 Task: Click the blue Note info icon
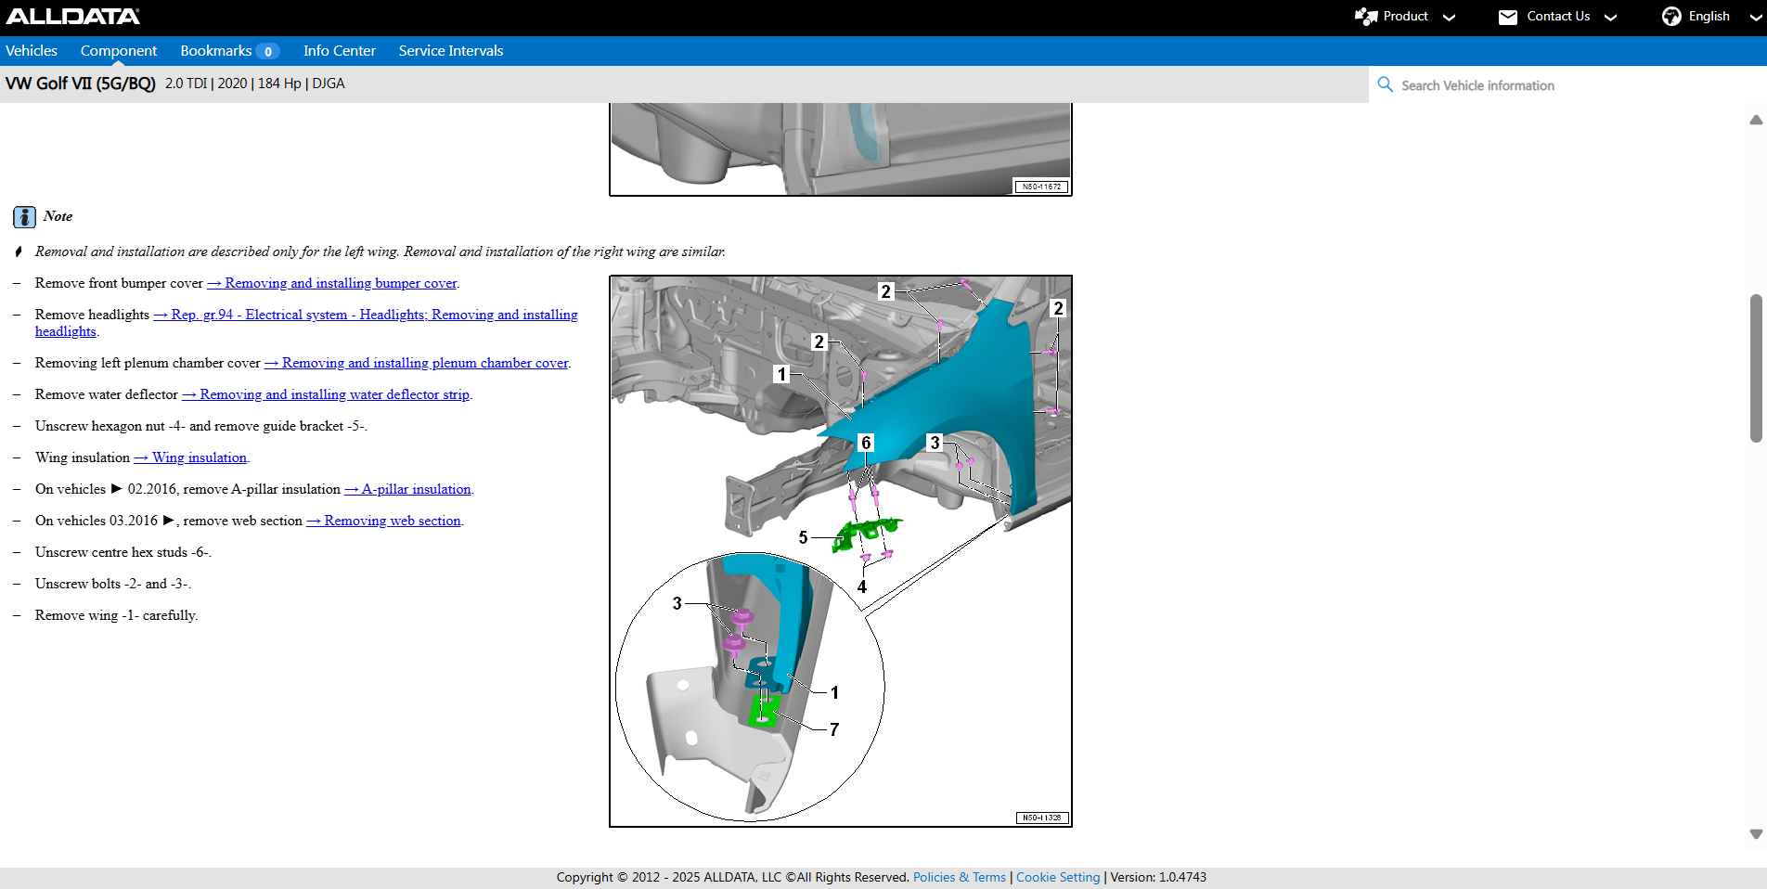pos(24,217)
